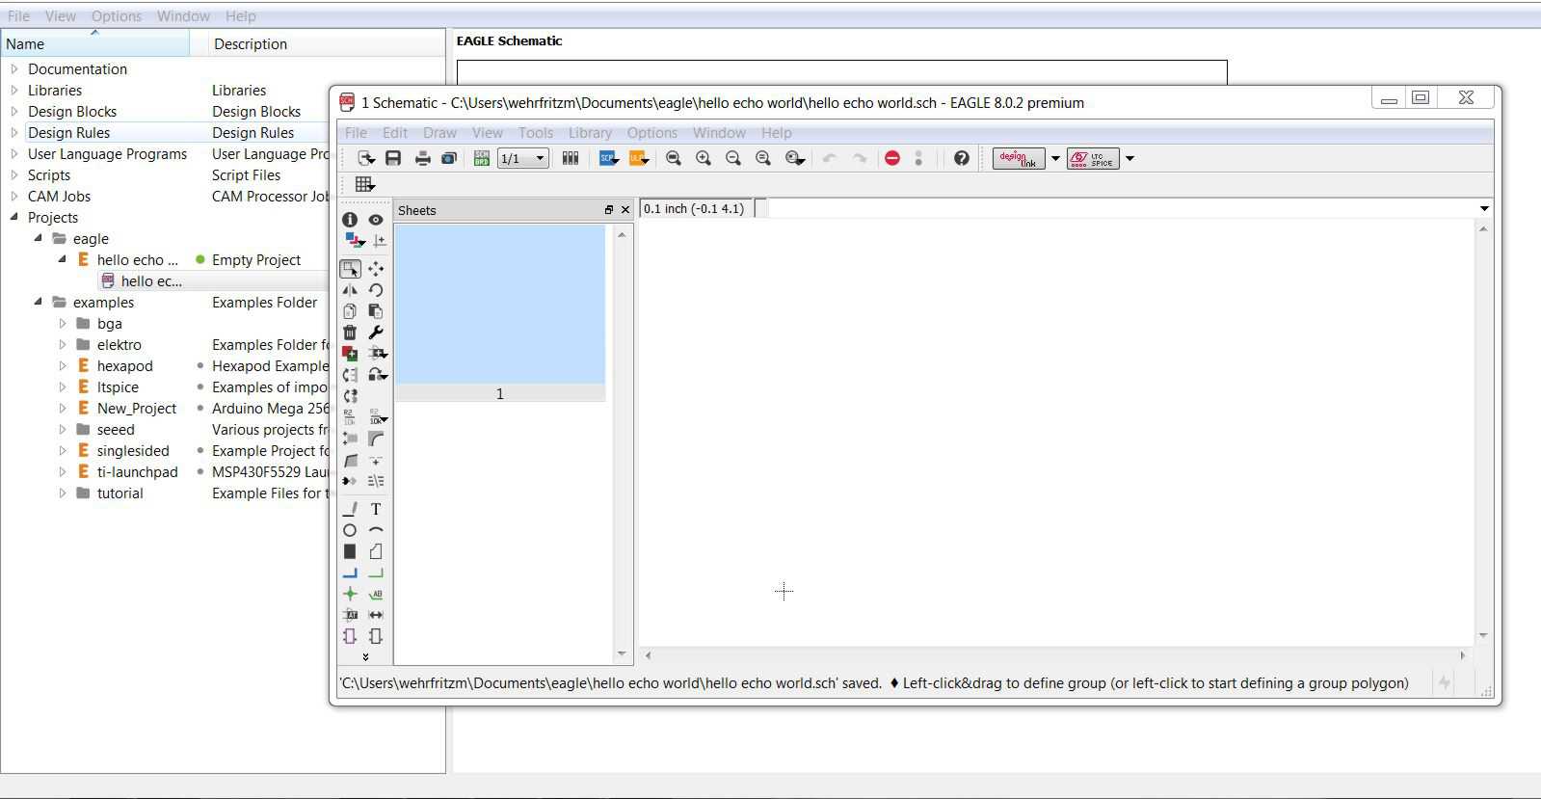Click the Print icon in the schematic toolbar
Viewport: 1541px width, 799px height.
[x=422, y=158]
